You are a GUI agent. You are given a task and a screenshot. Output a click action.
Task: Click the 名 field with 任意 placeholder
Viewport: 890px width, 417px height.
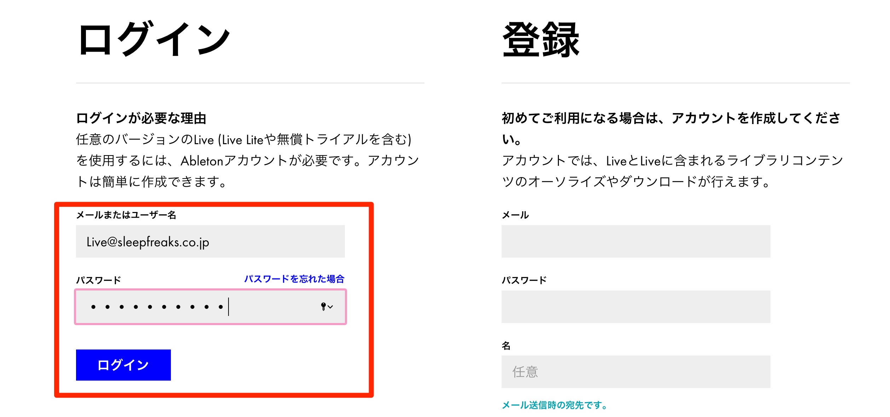tap(636, 372)
